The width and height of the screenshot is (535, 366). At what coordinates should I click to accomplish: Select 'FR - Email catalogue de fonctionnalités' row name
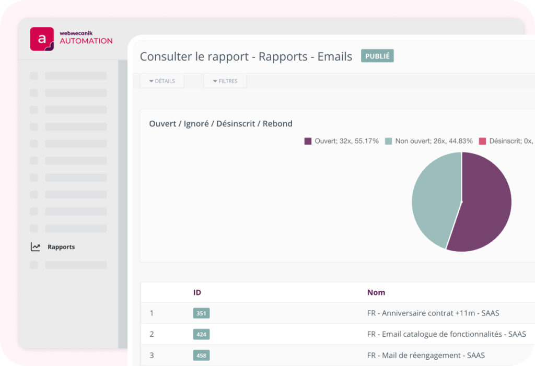[x=446, y=334]
